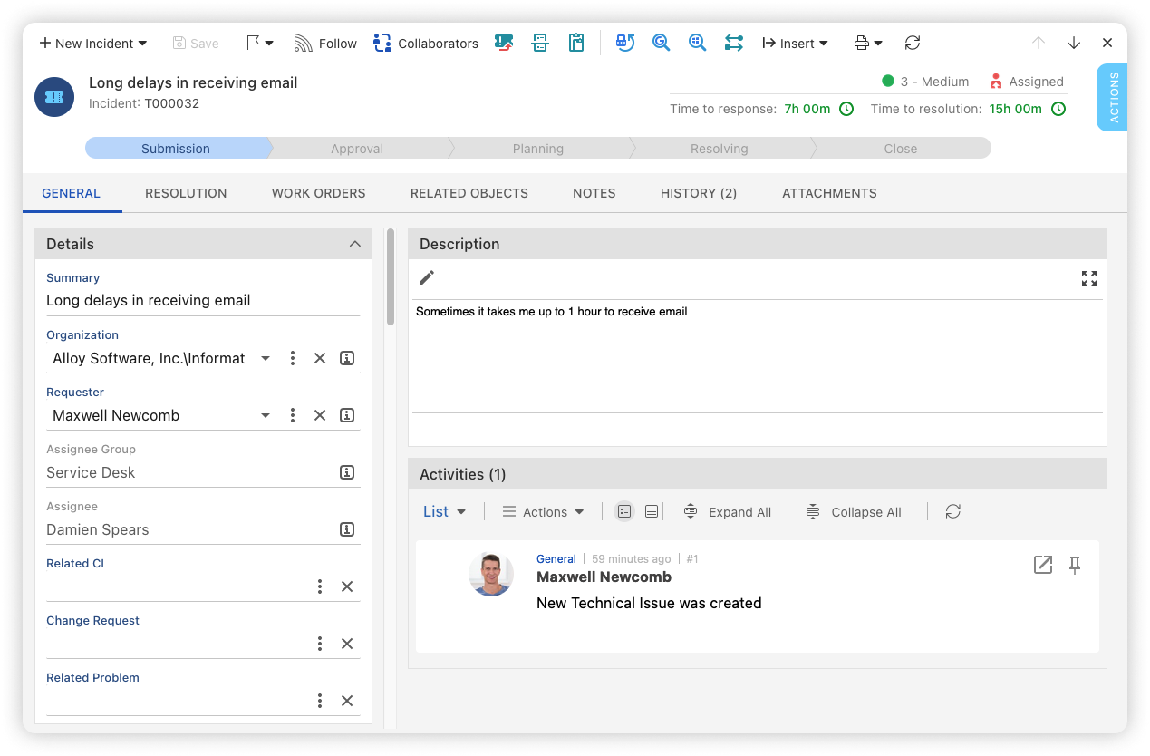Show Organization info card

click(347, 359)
